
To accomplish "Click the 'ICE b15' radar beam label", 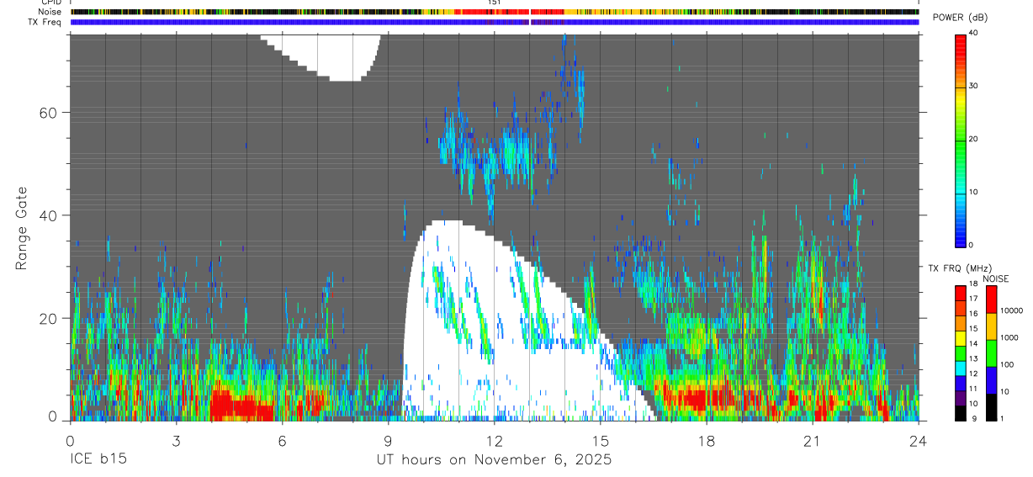I will pyautogui.click(x=98, y=460).
